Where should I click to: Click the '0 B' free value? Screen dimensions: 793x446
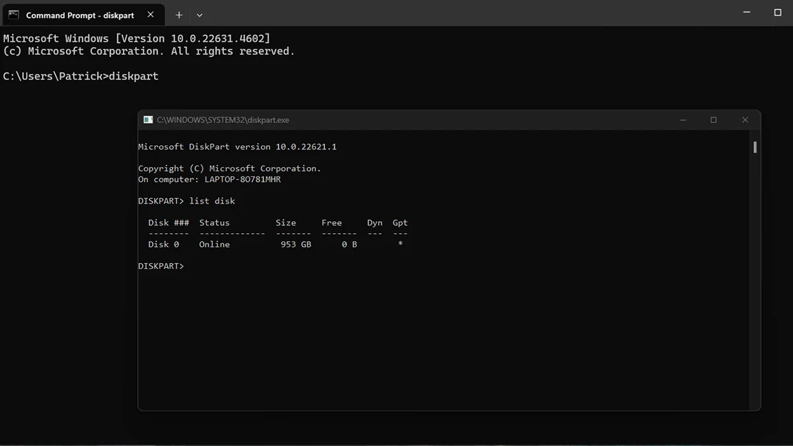350,244
